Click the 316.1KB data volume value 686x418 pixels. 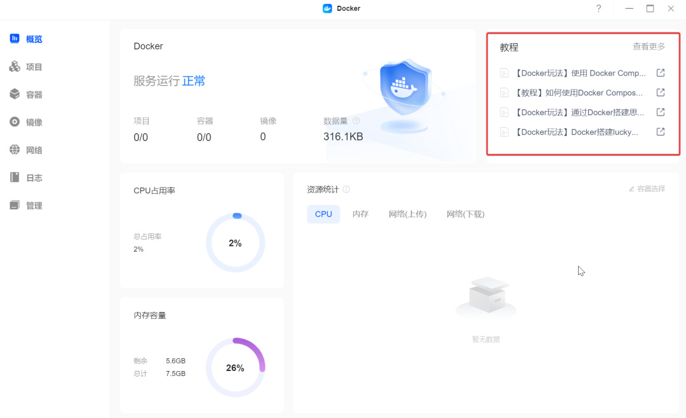point(343,137)
